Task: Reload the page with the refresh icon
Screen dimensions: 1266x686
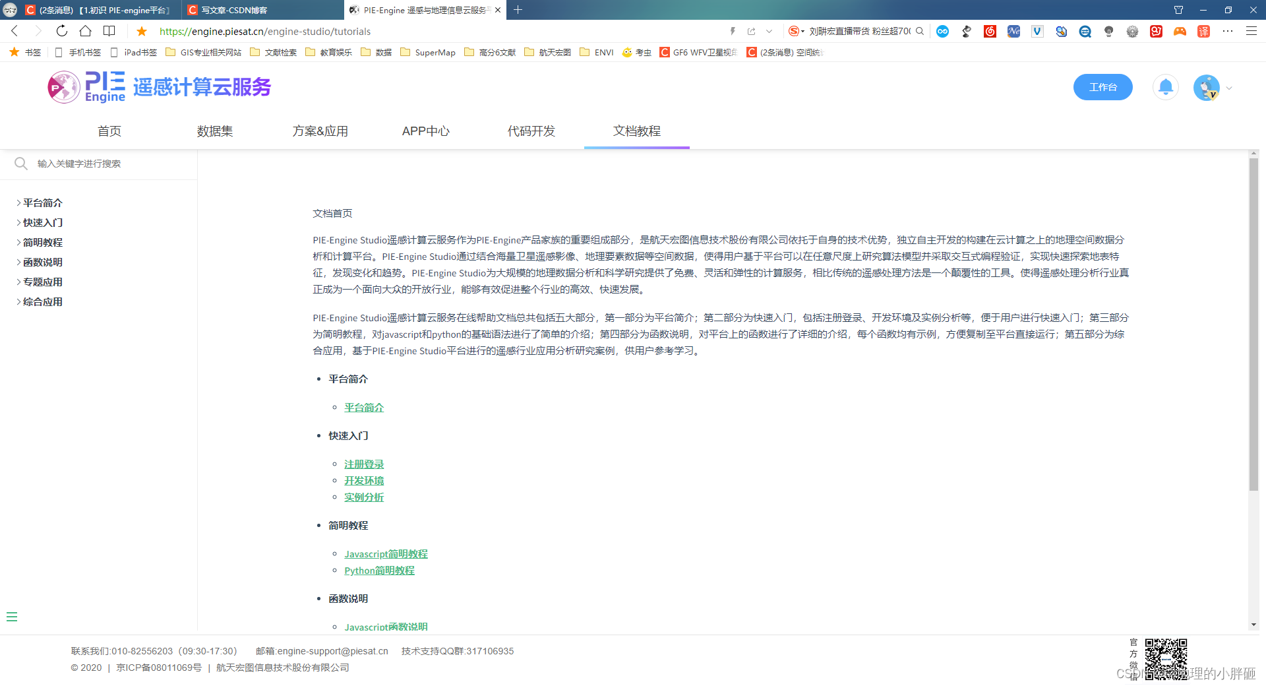Action: point(62,31)
